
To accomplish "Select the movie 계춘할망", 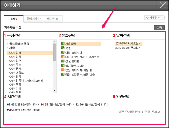I will 81,44.
